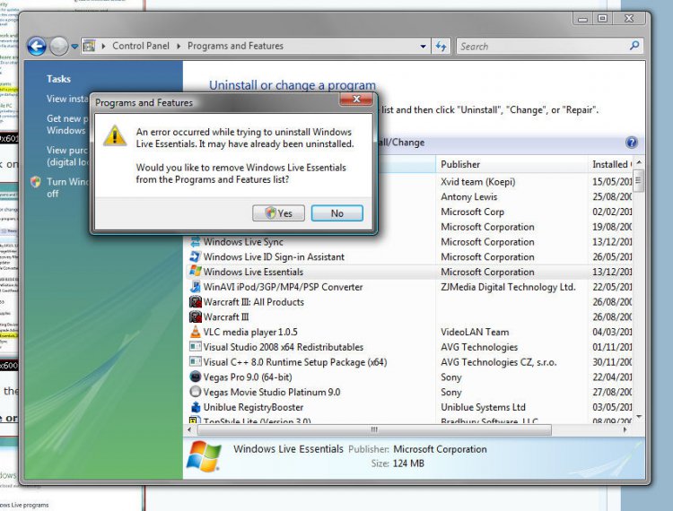Click publisher VideoLAN Team

(x=475, y=332)
